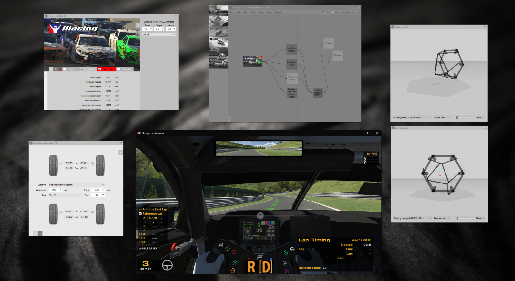Select the Pose from suspension node
Image resolution: width=515 pixels, height=281 pixels.
(292, 79)
